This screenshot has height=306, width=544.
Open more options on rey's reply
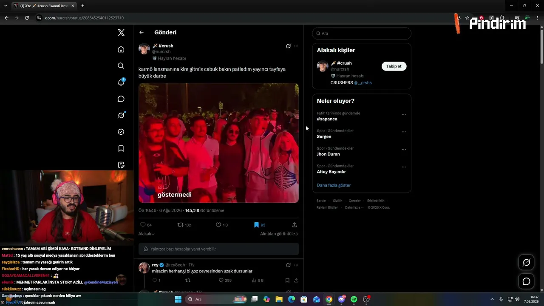coord(296,265)
